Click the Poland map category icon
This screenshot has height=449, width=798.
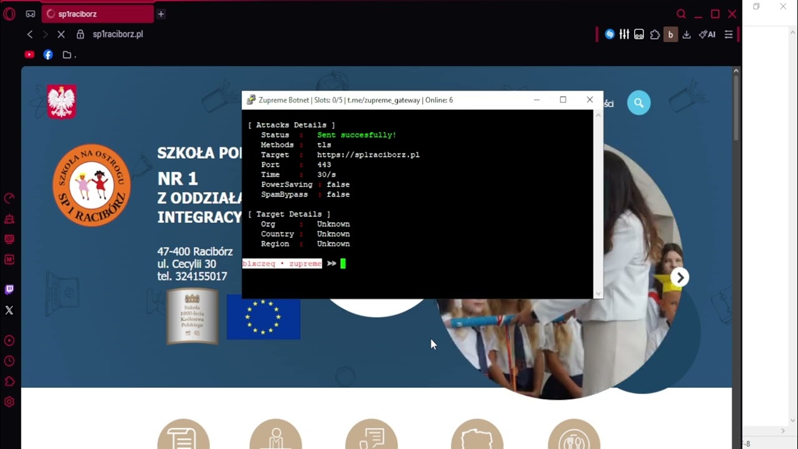click(x=477, y=434)
